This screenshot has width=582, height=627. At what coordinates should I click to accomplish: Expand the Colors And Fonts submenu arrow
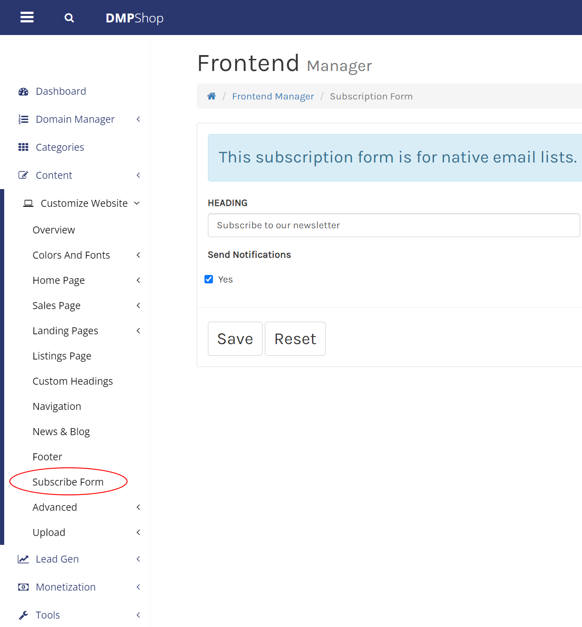(x=138, y=255)
